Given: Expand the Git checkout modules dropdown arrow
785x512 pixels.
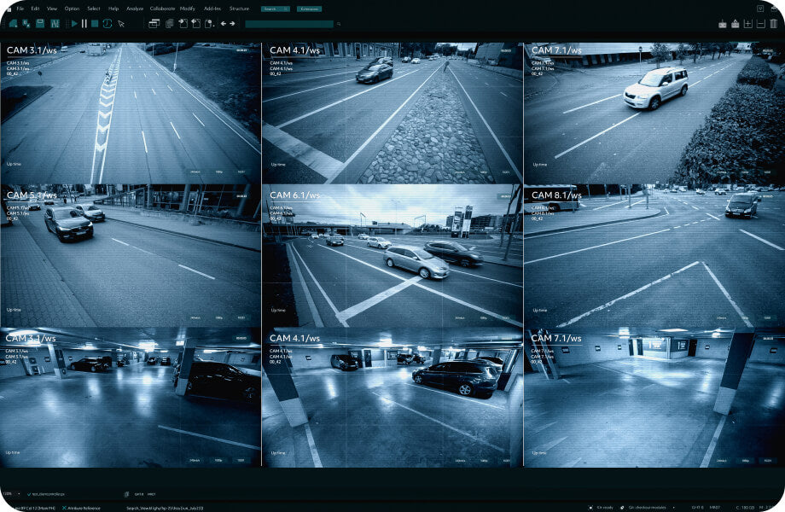Looking at the screenshot, I should pyautogui.click(x=673, y=508).
